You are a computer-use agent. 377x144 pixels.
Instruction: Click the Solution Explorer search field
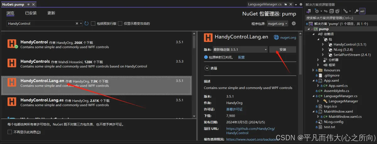(x=341, y=18)
